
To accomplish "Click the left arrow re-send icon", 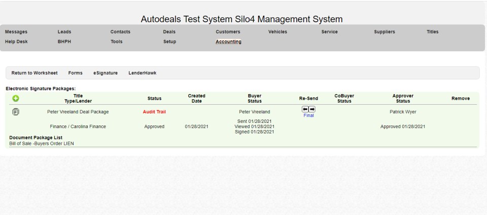I will coord(305,109).
